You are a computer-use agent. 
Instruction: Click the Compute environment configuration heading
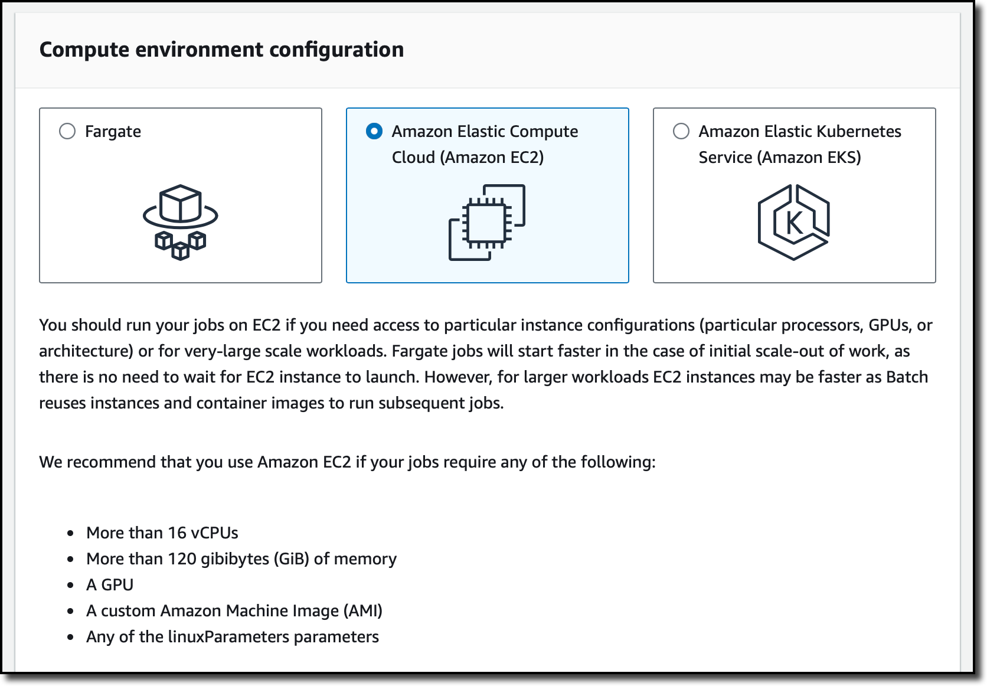[221, 50]
